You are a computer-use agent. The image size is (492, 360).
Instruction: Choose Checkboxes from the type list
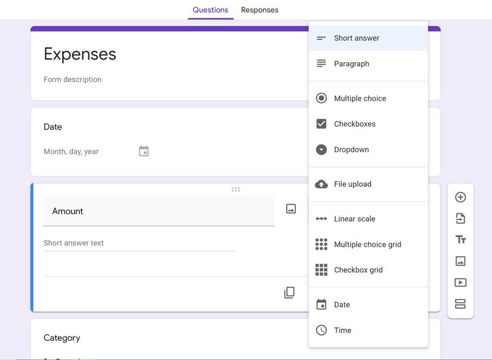point(355,124)
